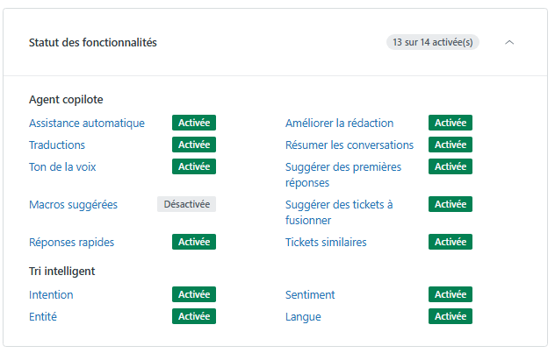Image resolution: width=555 pixels, height=353 pixels.
Task: Click Résumer les conversations link
Action: (349, 145)
